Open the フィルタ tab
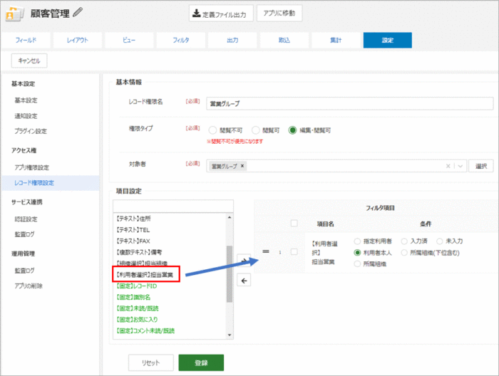The width and height of the screenshot is (499, 376). (181, 40)
